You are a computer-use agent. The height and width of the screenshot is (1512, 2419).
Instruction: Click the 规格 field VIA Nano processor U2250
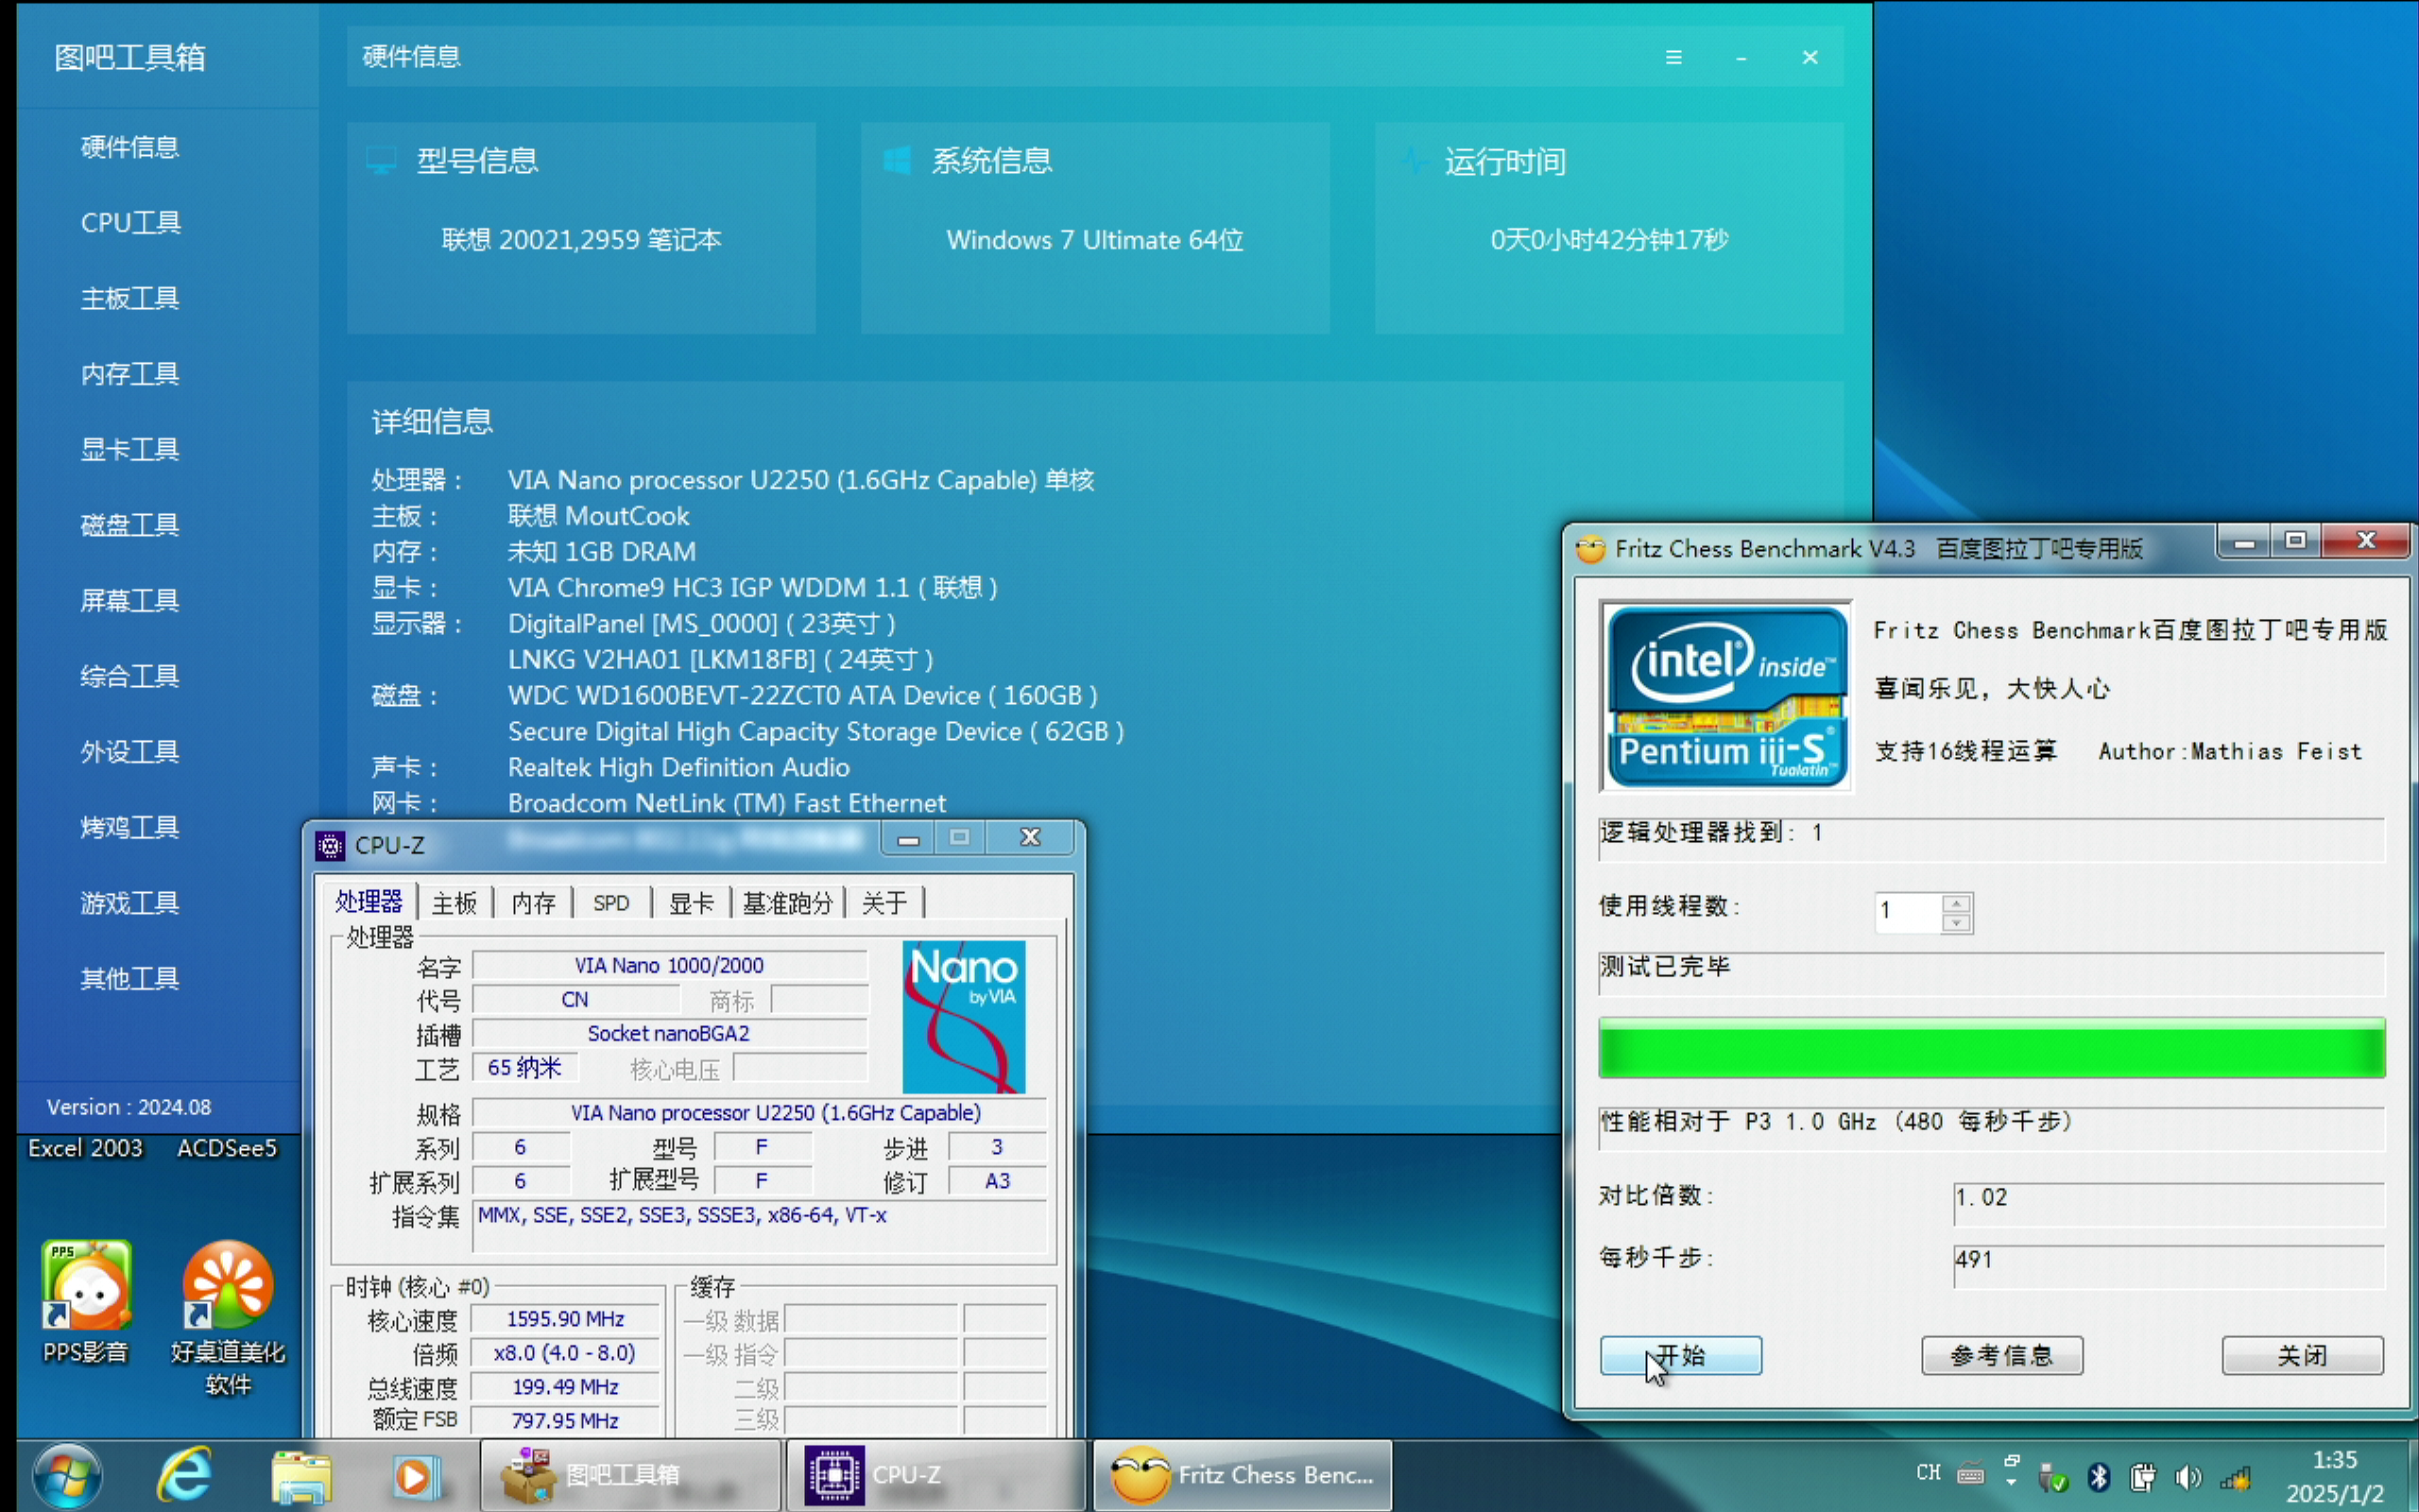(760, 1112)
